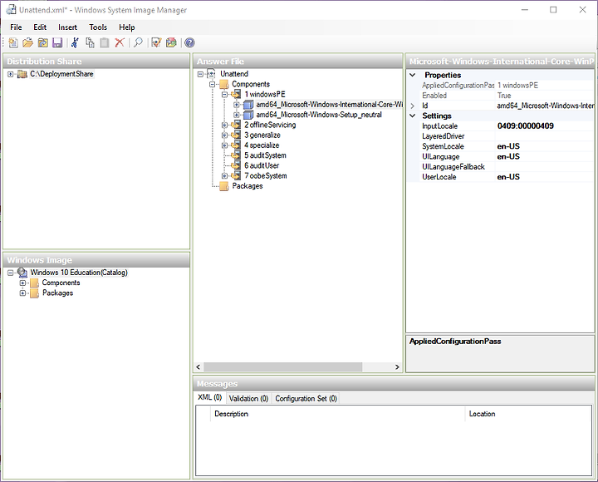Click the Windows-Setup_neutral component cube icon
The image size is (598, 482).
[x=248, y=115]
